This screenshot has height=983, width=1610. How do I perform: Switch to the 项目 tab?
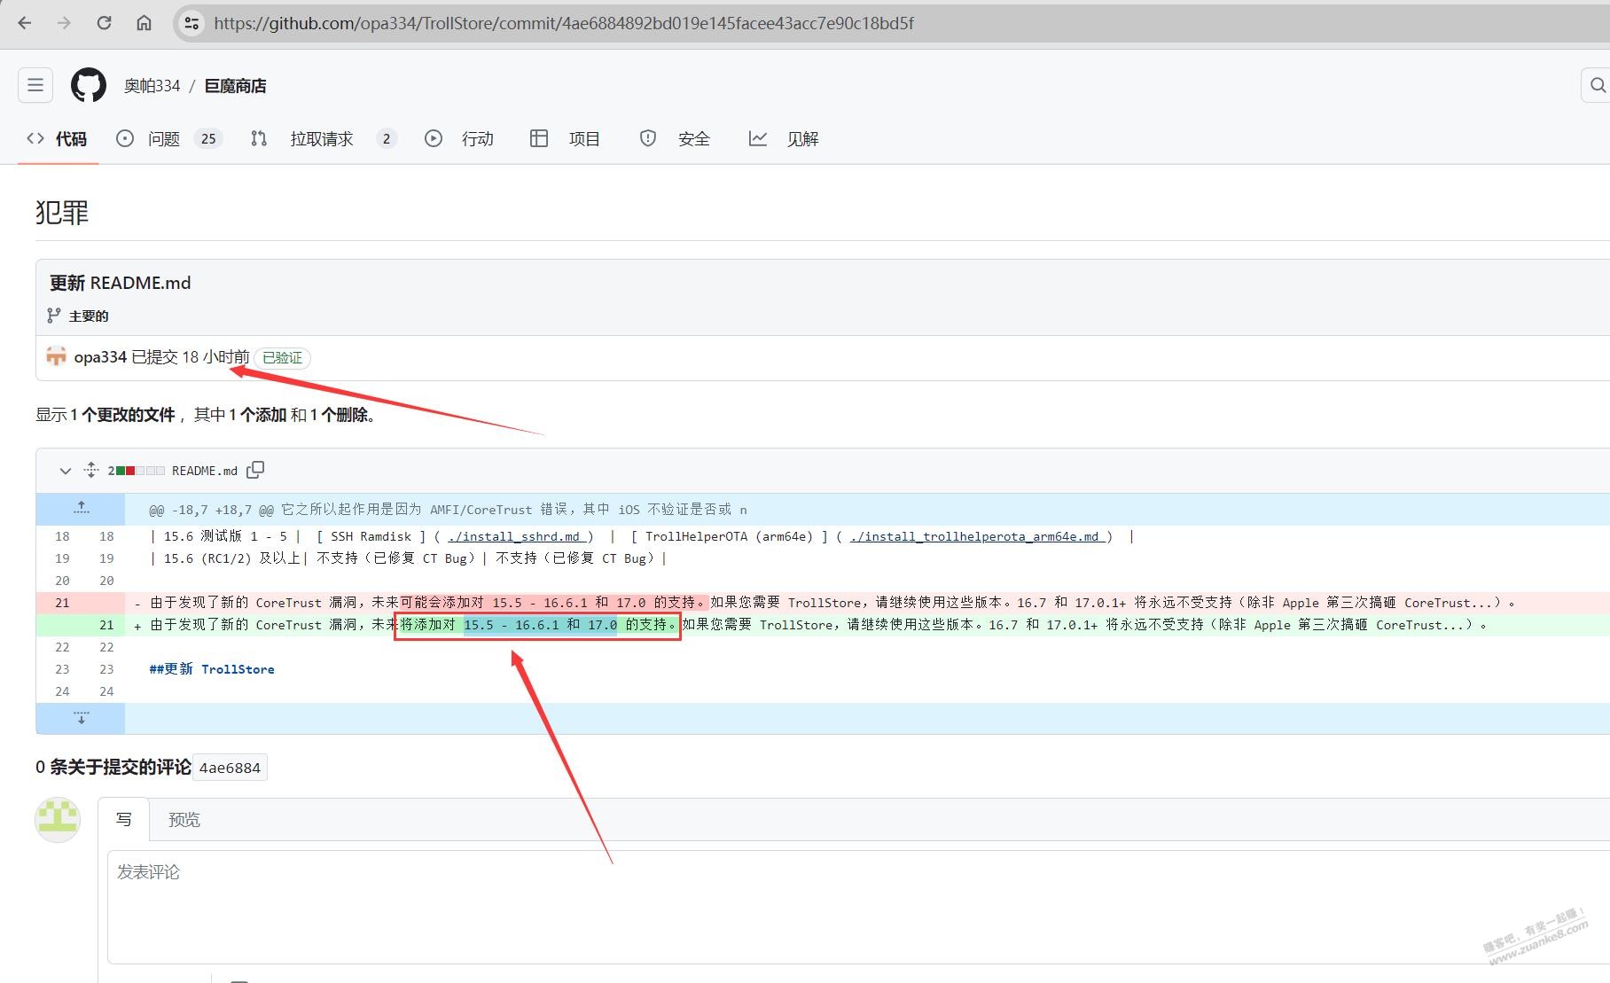pyautogui.click(x=566, y=138)
